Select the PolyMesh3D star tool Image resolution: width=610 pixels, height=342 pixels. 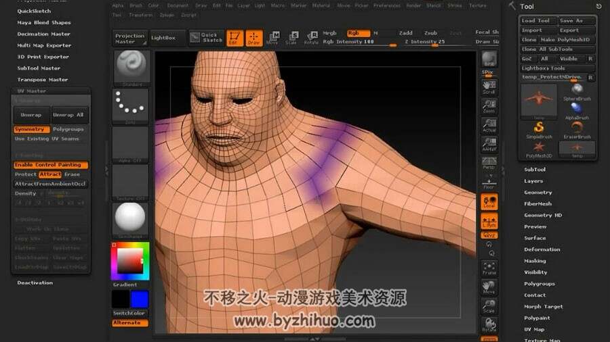[x=539, y=149]
